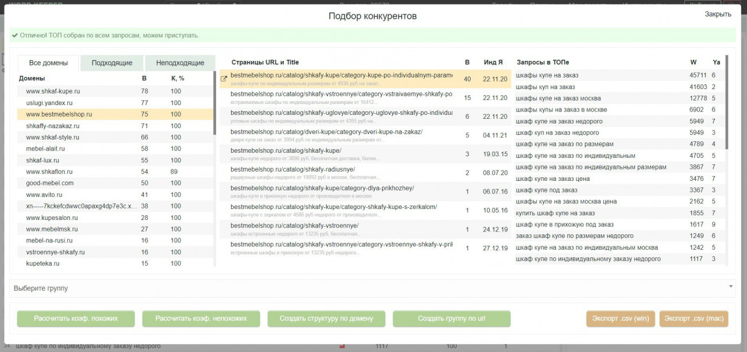Image resolution: width=747 pixels, height=352 pixels.
Task: Click Инд Я column header
Action: click(493, 62)
